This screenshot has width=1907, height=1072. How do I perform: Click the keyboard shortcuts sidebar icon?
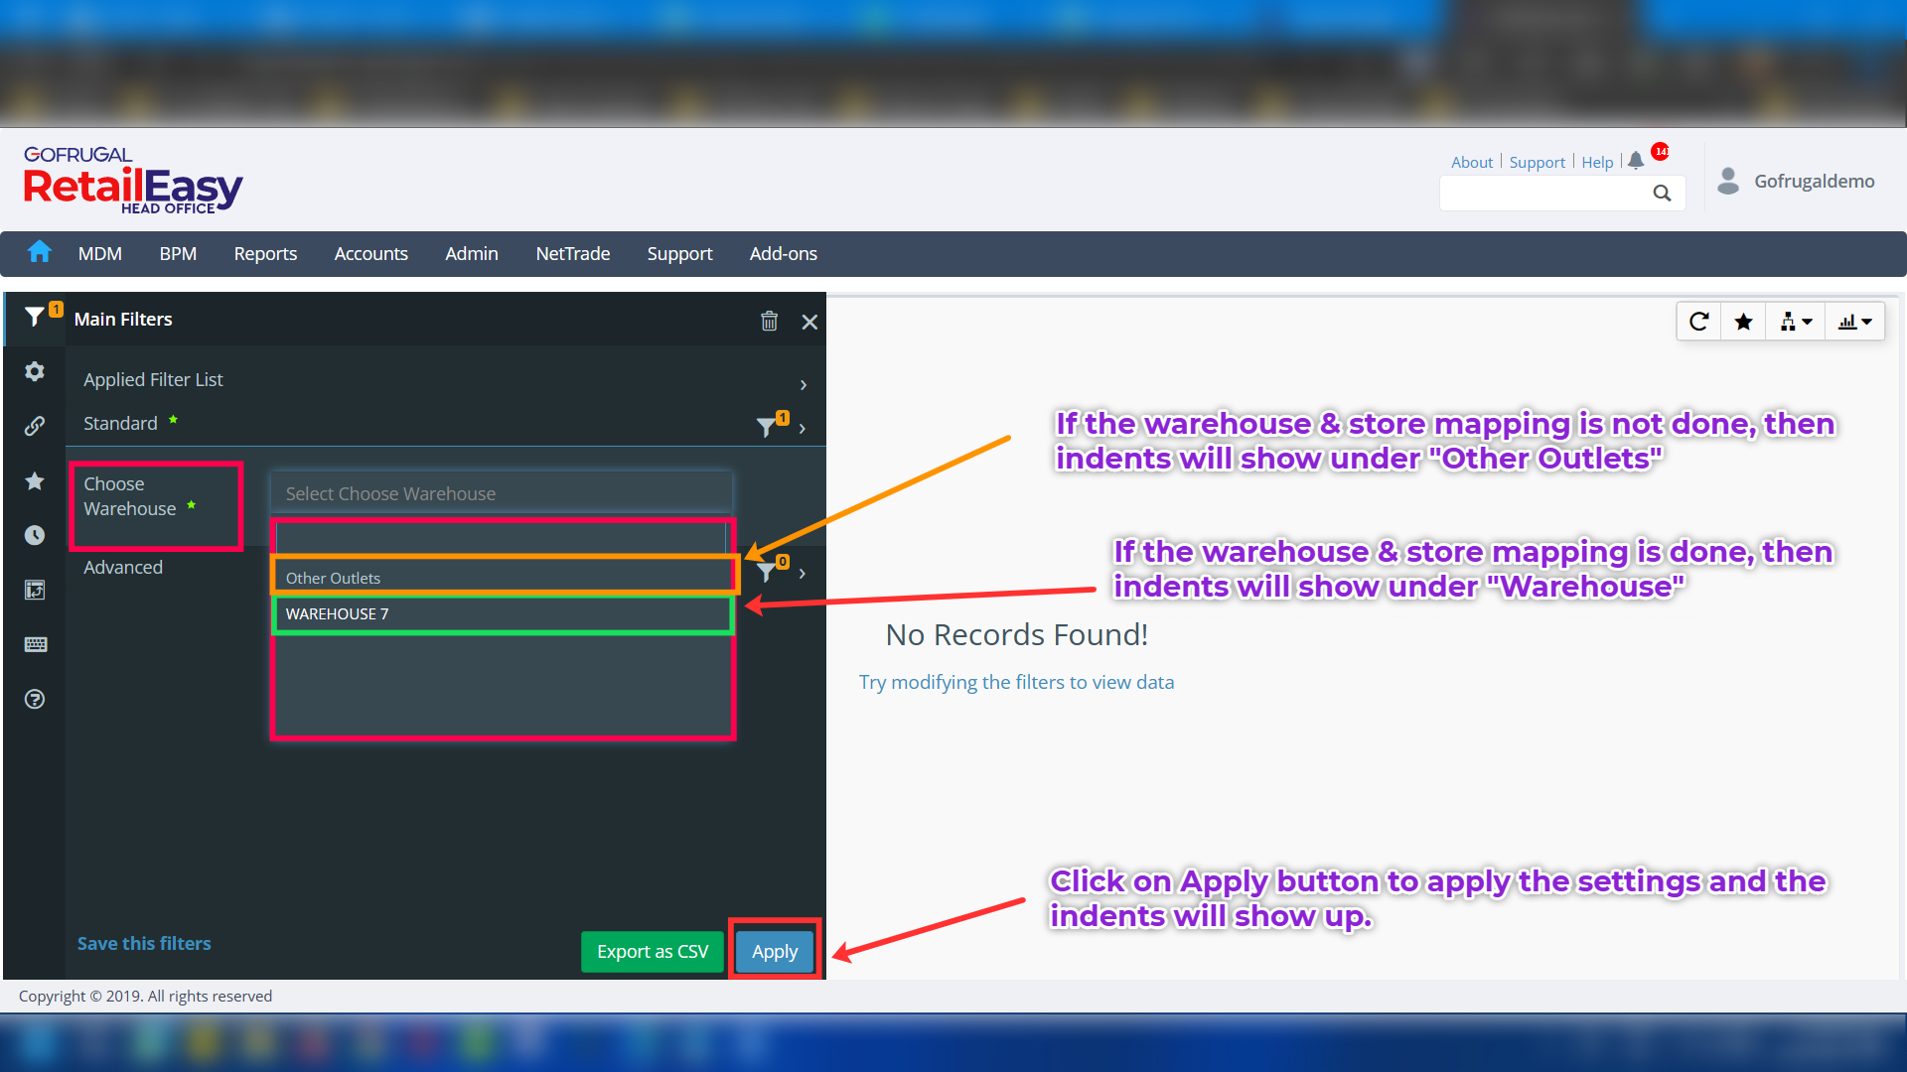[35, 644]
